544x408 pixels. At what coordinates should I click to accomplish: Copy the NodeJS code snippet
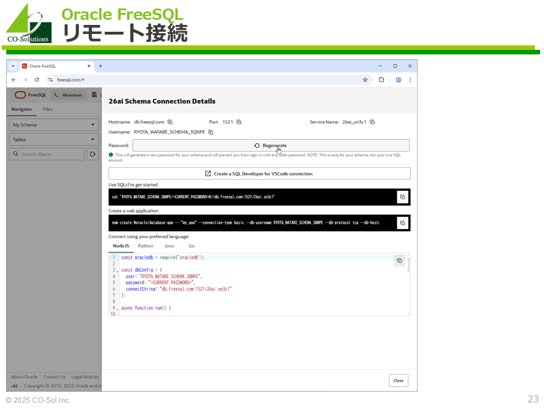399,261
